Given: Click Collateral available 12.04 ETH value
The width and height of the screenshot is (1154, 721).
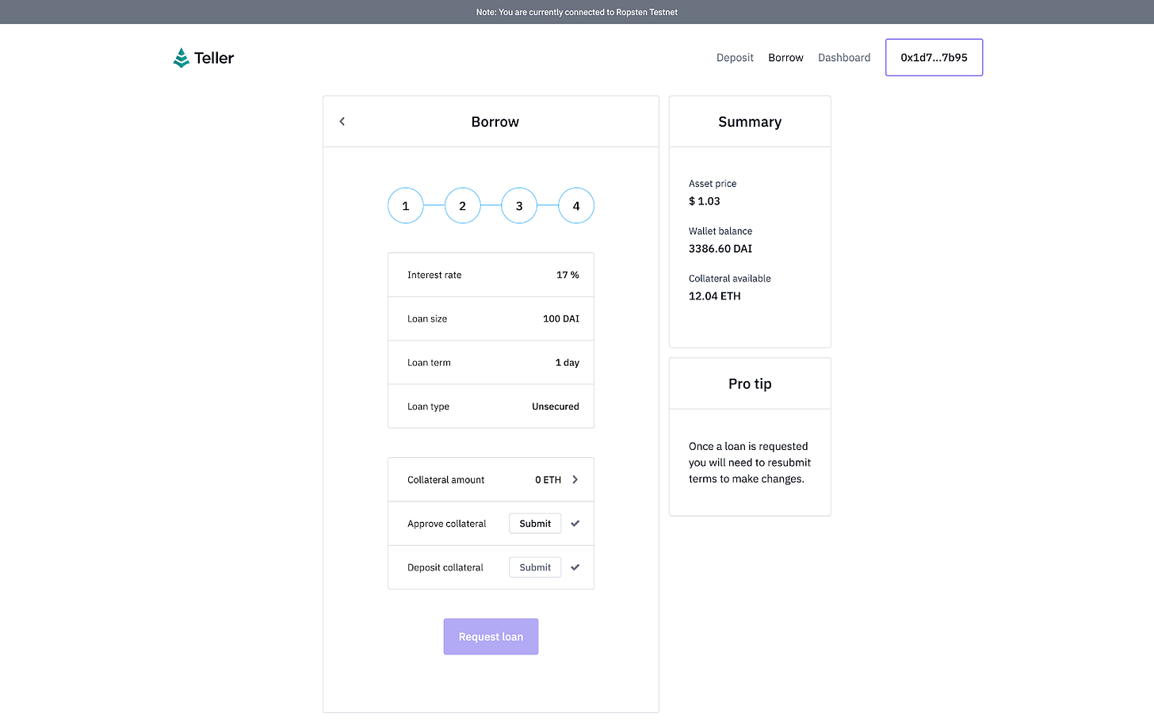Looking at the screenshot, I should pos(715,296).
